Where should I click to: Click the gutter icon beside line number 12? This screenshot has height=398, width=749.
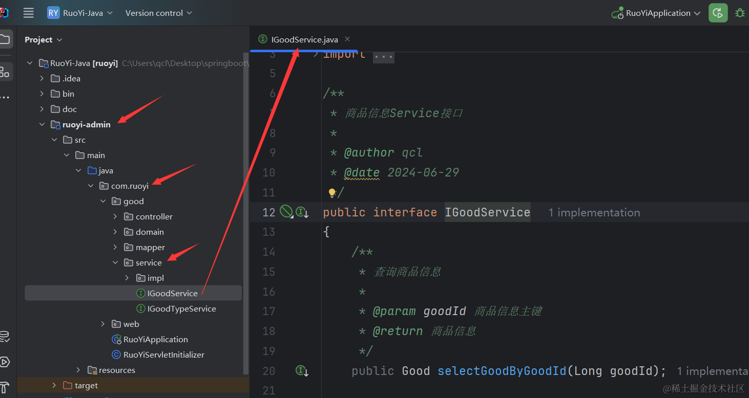286,212
